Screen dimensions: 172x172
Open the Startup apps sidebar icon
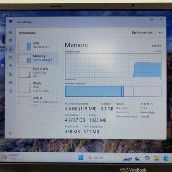(10, 66)
